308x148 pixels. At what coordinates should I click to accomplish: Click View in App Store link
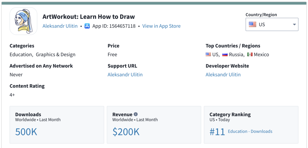[x=162, y=26]
